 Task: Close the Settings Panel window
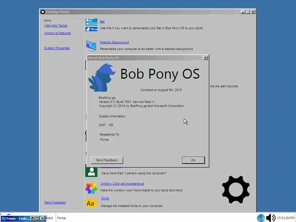tap(253, 12)
